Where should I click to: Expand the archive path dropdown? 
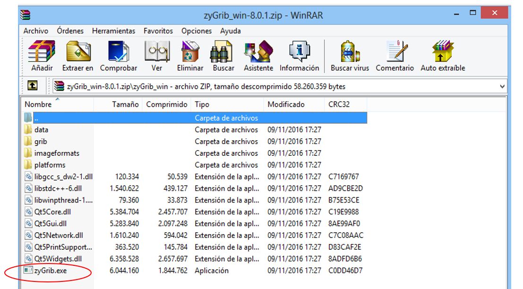coord(502,86)
